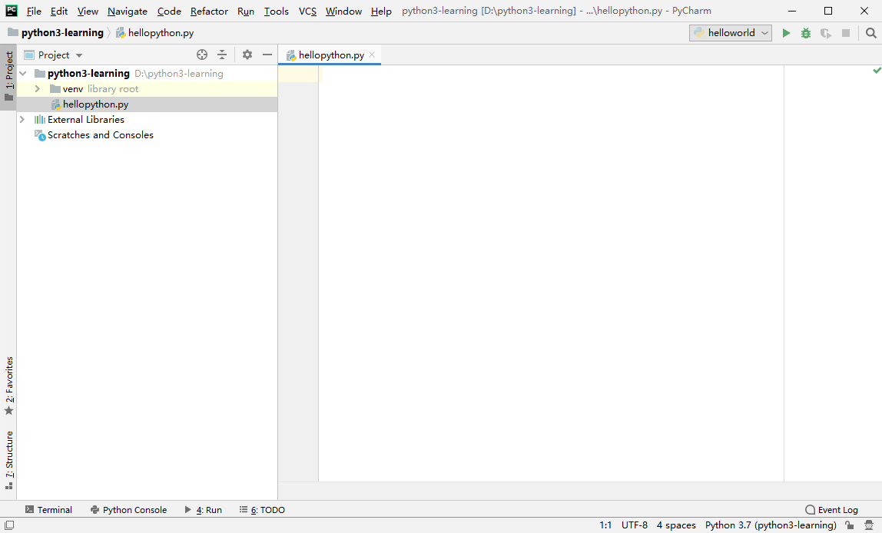This screenshot has height=533, width=882.
Task: Click Python 3.7 interpreter selector in status bar
Action: tap(771, 525)
